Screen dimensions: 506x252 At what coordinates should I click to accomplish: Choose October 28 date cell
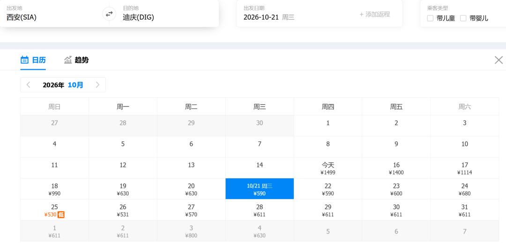(x=260, y=210)
